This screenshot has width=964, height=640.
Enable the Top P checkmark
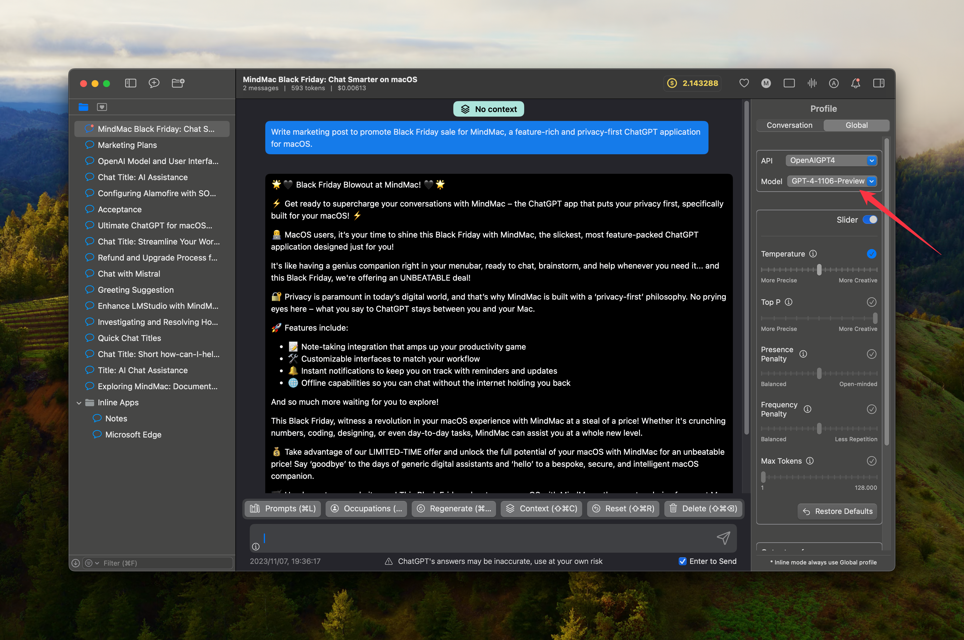click(x=872, y=302)
